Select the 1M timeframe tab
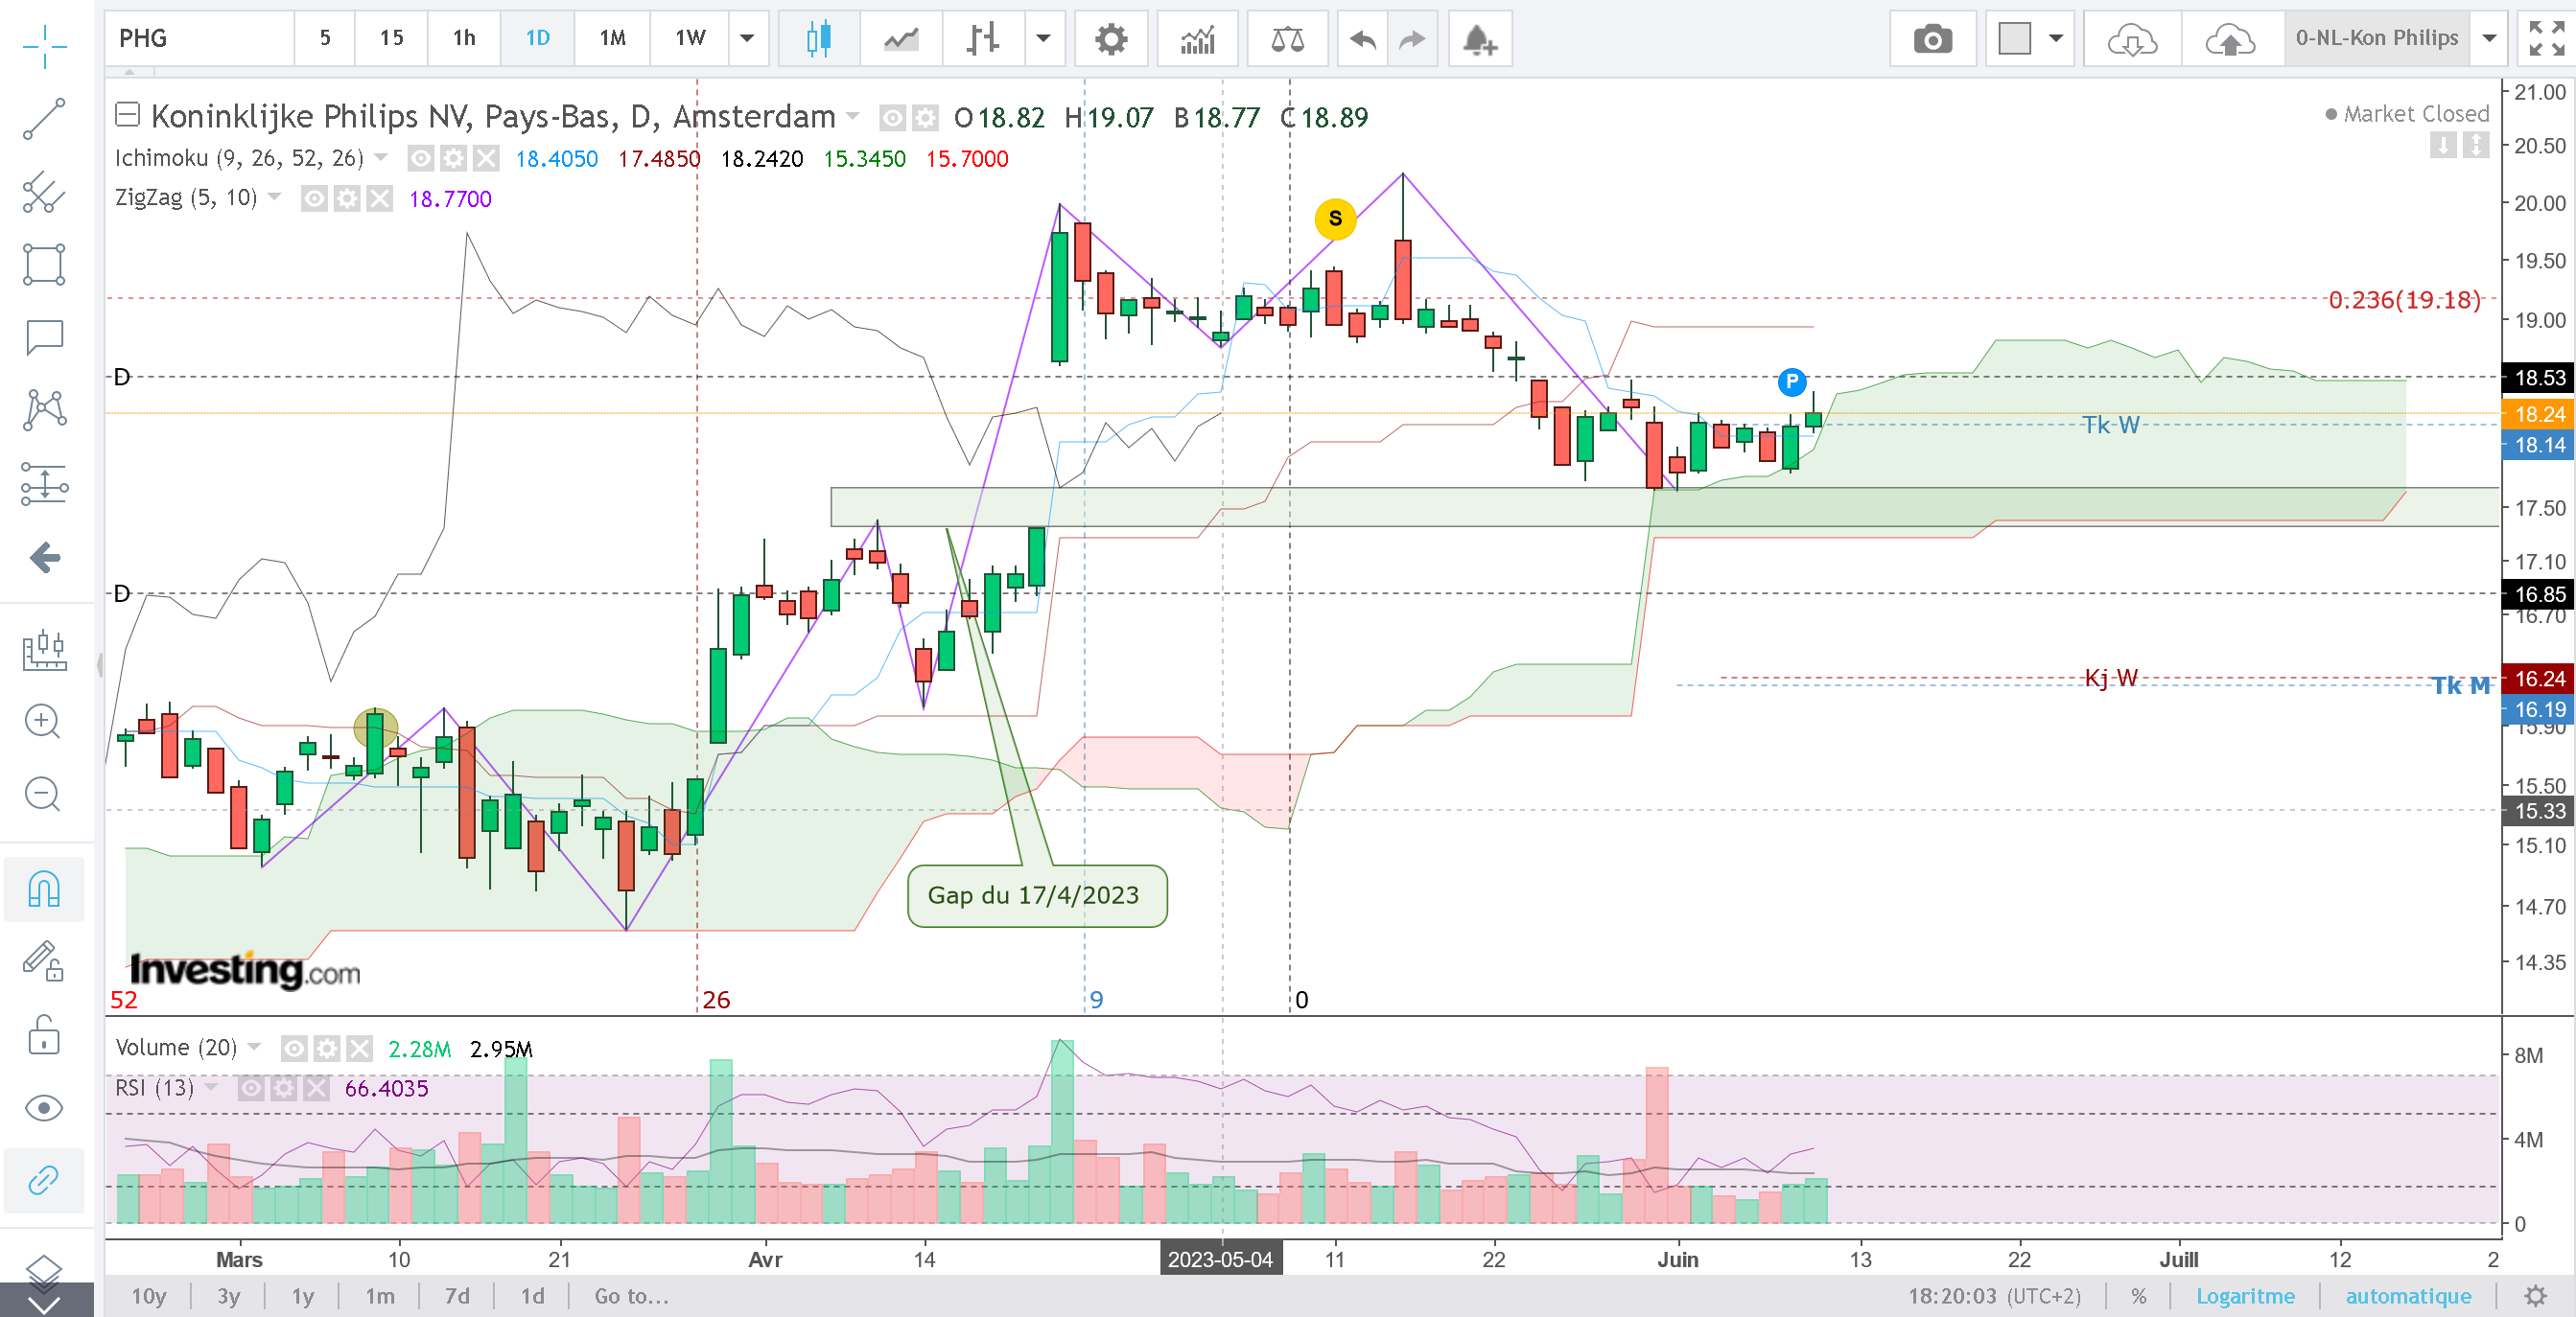The height and width of the screenshot is (1317, 2576). pos(612,39)
